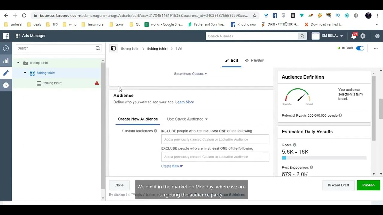Click info icon beside Post Engagement
The image size is (383, 215).
tap(311, 168)
